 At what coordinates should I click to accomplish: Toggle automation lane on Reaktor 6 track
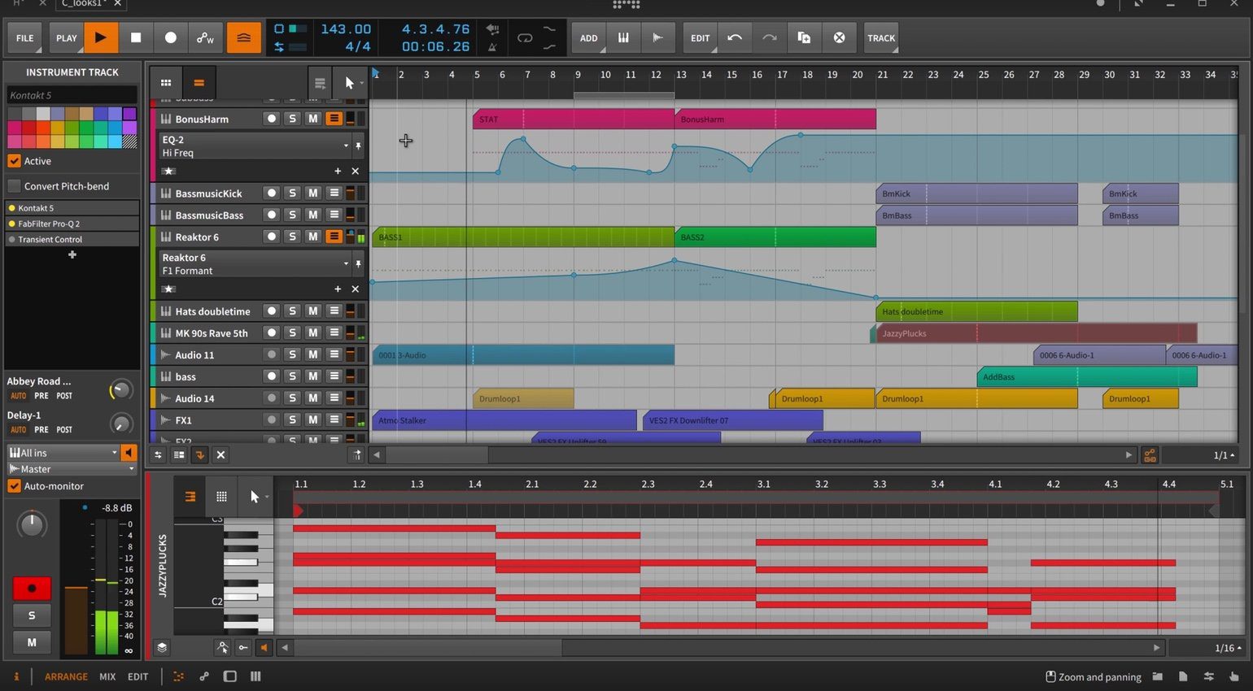pos(334,237)
